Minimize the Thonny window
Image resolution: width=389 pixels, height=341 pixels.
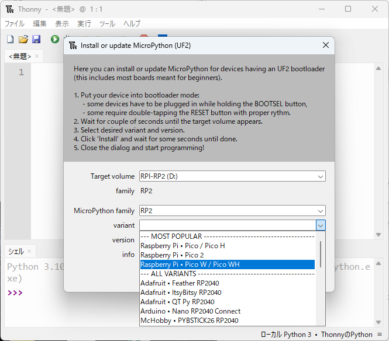coord(322,9)
